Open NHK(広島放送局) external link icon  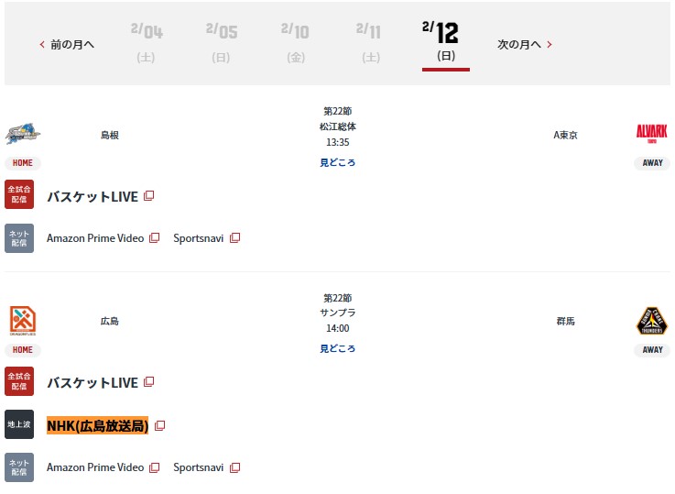159,426
